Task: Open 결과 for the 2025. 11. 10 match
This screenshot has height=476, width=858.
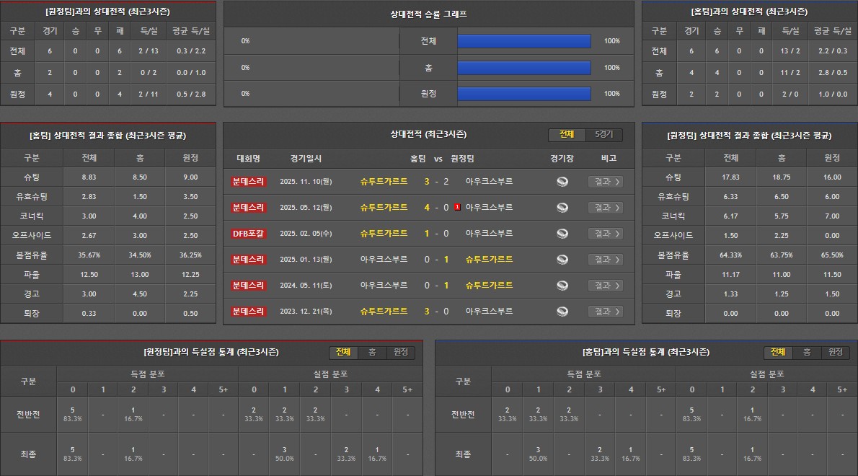Action: coord(604,182)
